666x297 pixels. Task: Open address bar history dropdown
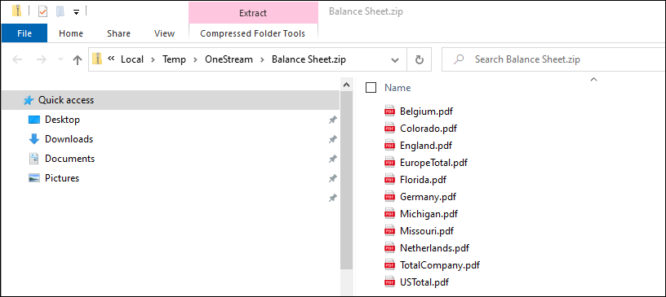point(395,59)
